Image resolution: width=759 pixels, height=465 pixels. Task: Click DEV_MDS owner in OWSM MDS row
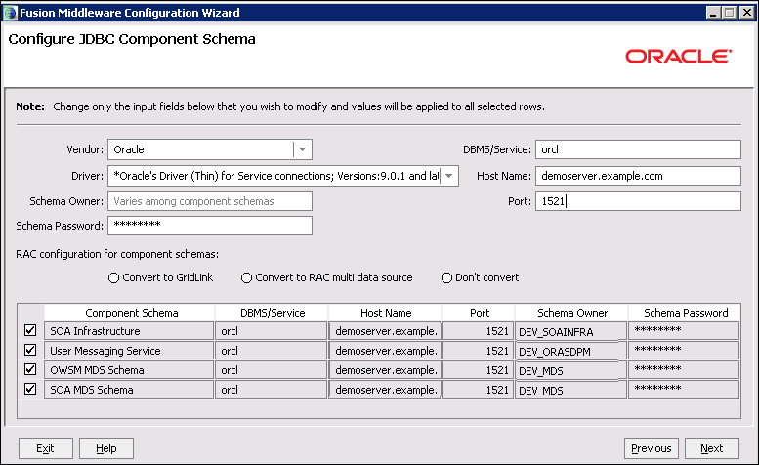click(x=571, y=370)
